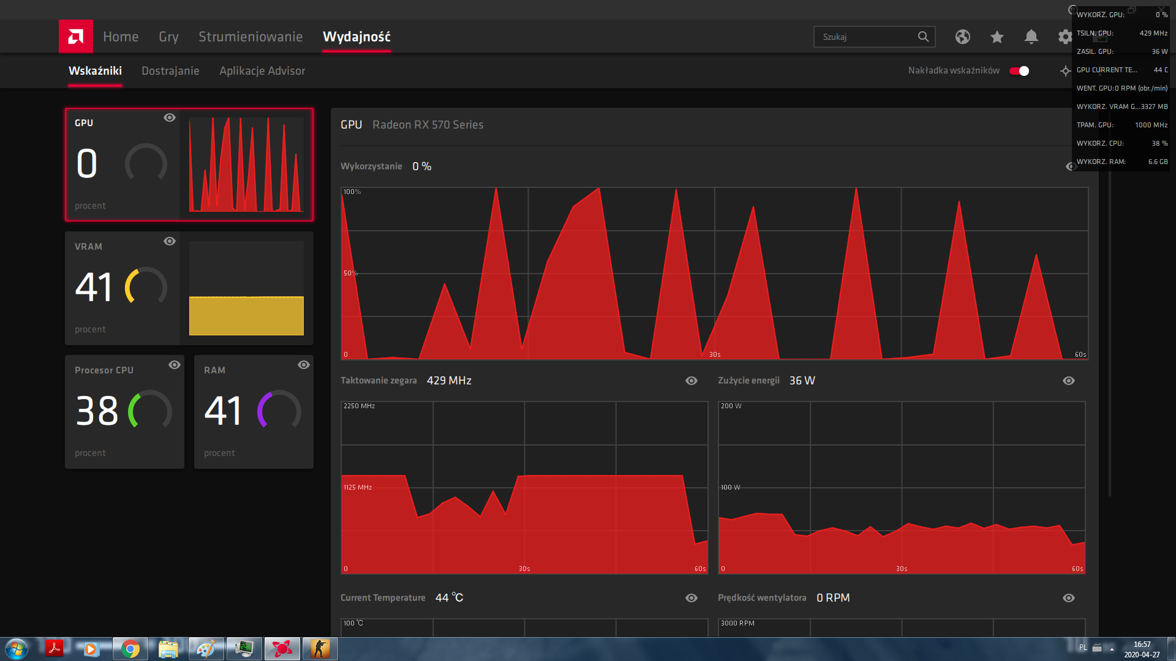This screenshot has width=1176, height=661.
Task: Open the media player taskbar icon
Action: pos(91,649)
